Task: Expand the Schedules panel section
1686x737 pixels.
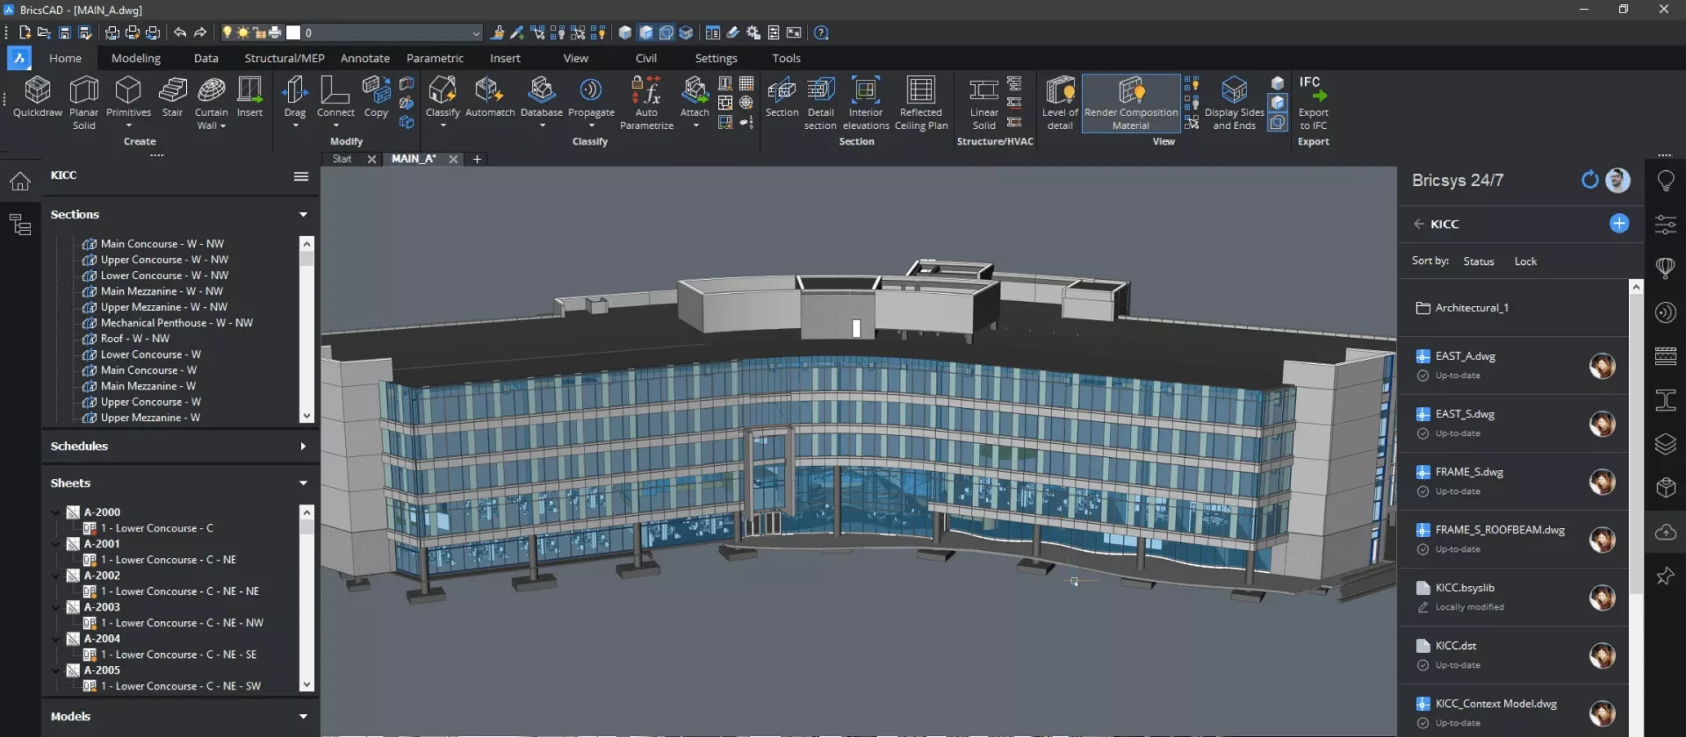Action: [x=303, y=447]
